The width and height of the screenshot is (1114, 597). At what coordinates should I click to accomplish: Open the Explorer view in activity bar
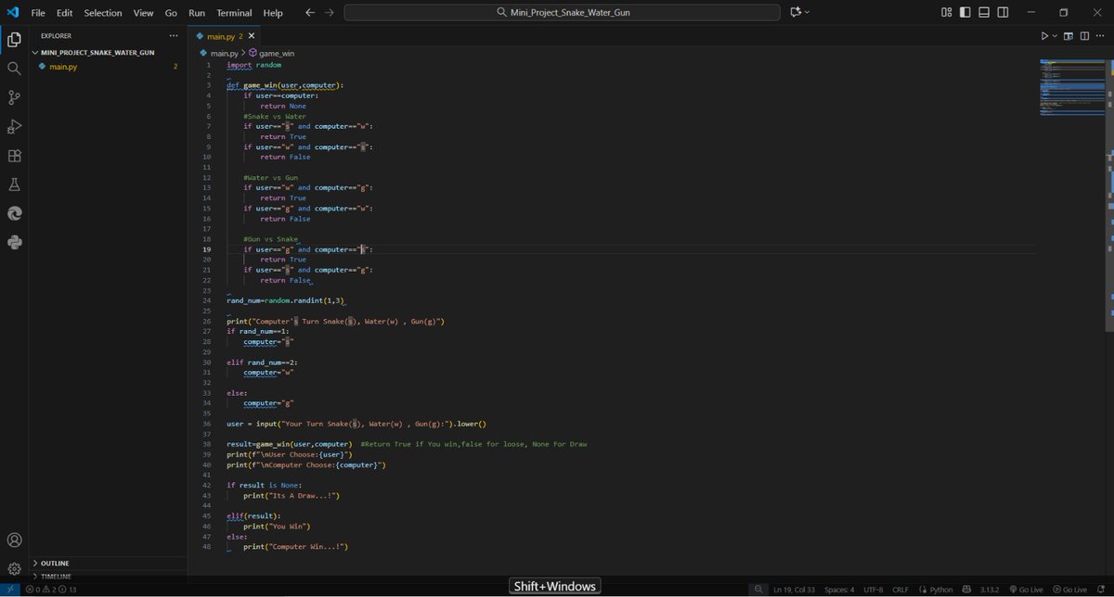point(14,40)
